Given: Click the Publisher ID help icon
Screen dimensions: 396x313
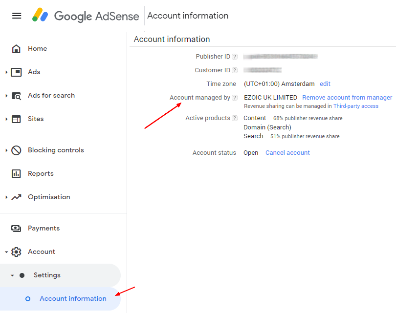Looking at the screenshot, I should pos(235,57).
